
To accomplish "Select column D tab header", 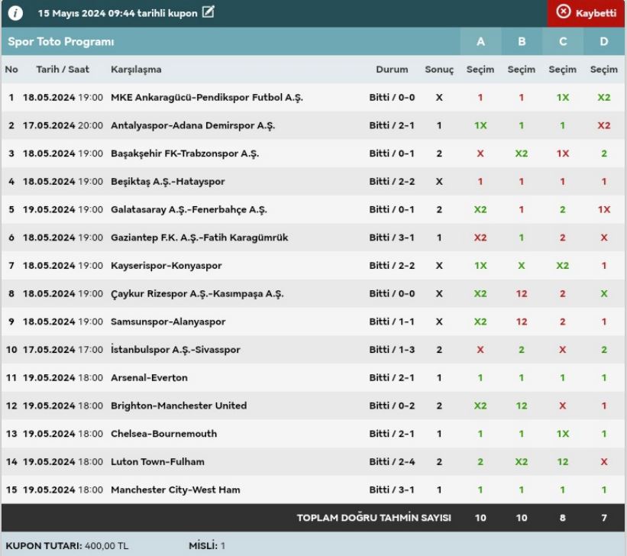I will 604,41.
